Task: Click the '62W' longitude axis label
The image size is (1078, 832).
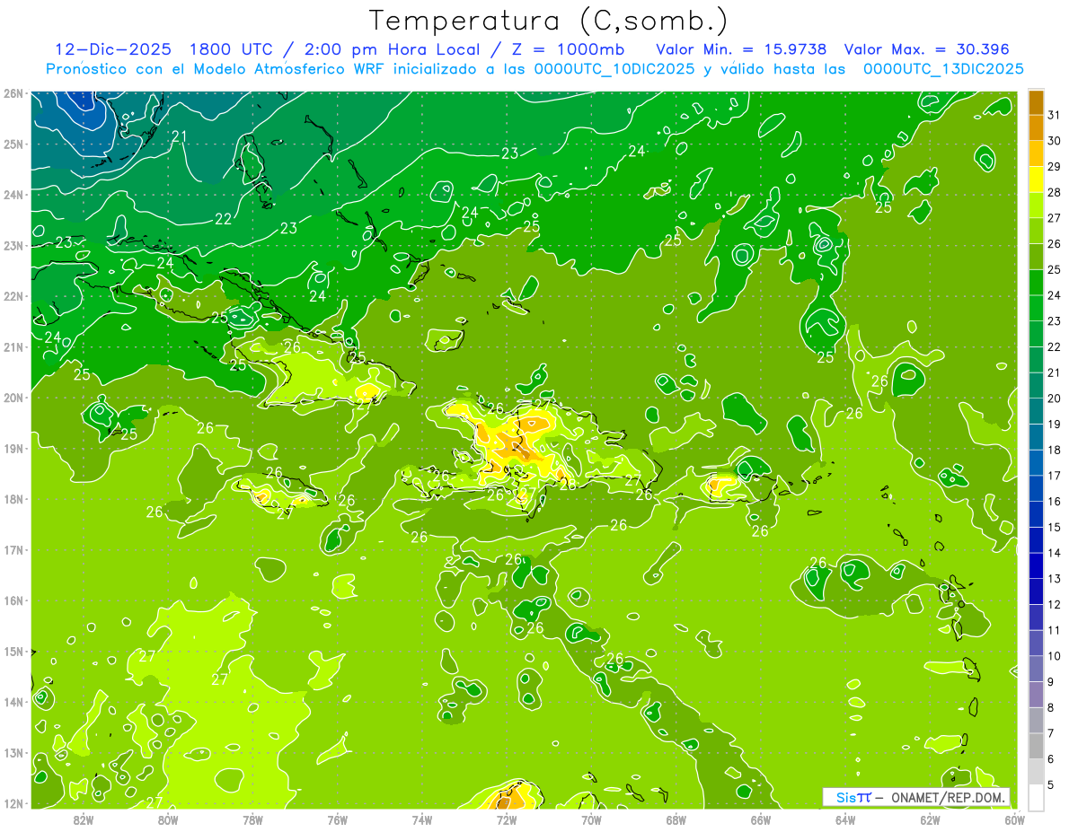Action: coord(930,819)
